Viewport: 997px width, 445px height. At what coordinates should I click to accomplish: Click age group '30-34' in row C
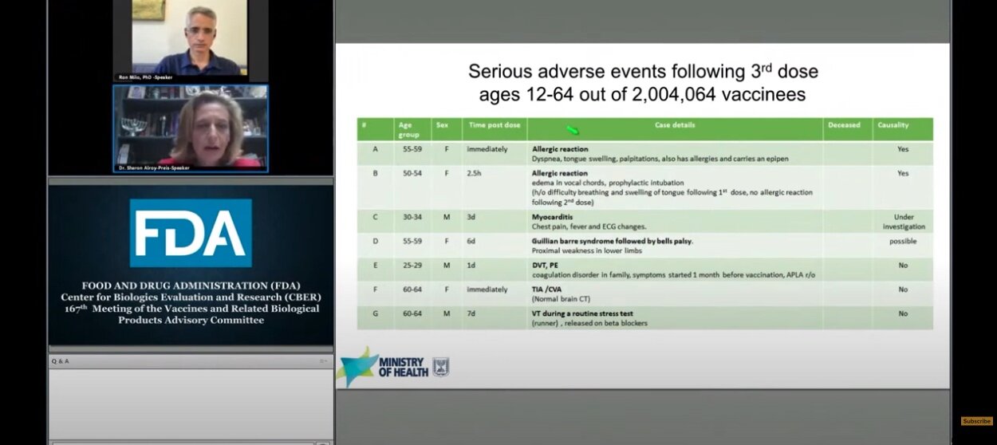[412, 217]
